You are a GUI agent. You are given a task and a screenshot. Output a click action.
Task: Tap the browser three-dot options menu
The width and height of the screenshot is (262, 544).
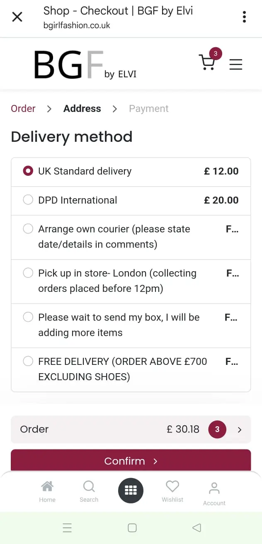(x=244, y=17)
